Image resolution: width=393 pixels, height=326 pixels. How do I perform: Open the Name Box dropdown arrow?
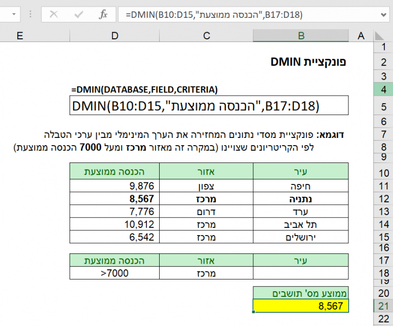tap(14, 14)
